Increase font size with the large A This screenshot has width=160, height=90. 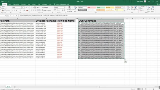(26, 7)
